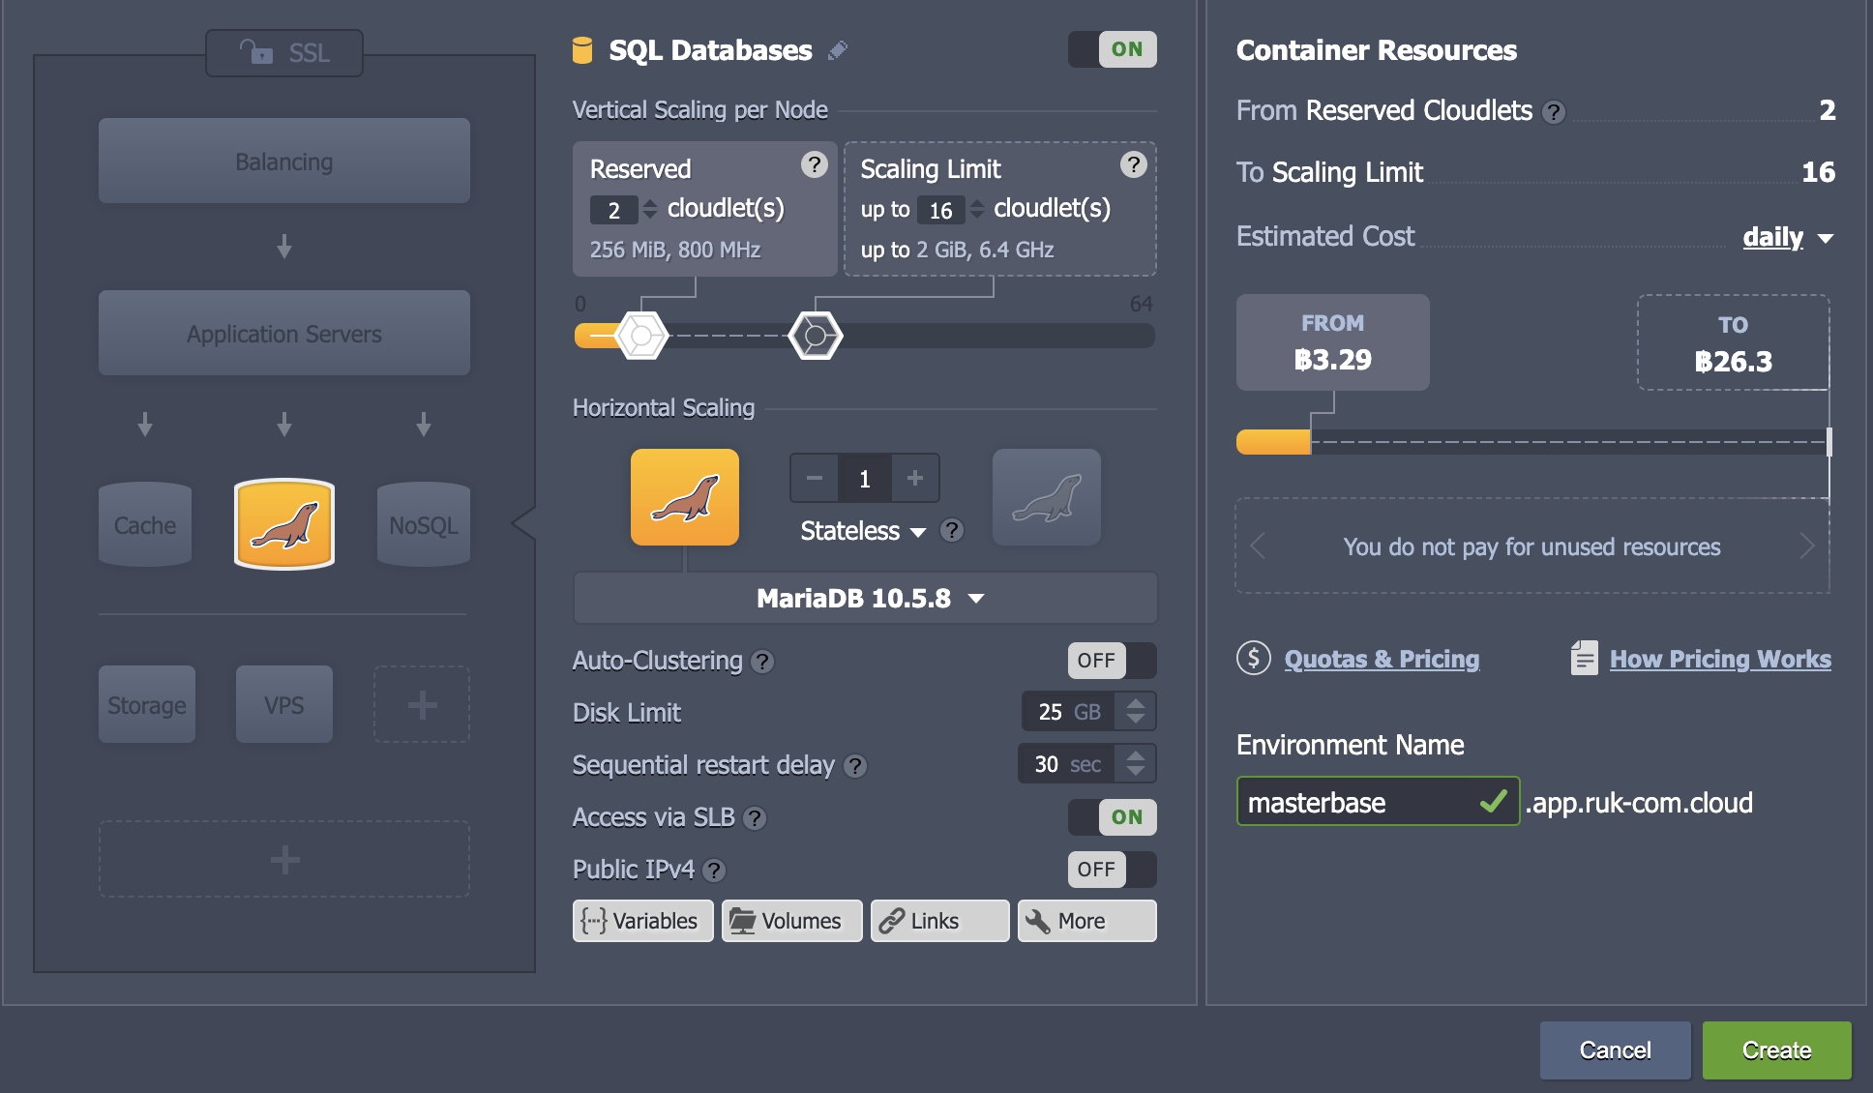Click the scaling limit slider handle

[816, 336]
